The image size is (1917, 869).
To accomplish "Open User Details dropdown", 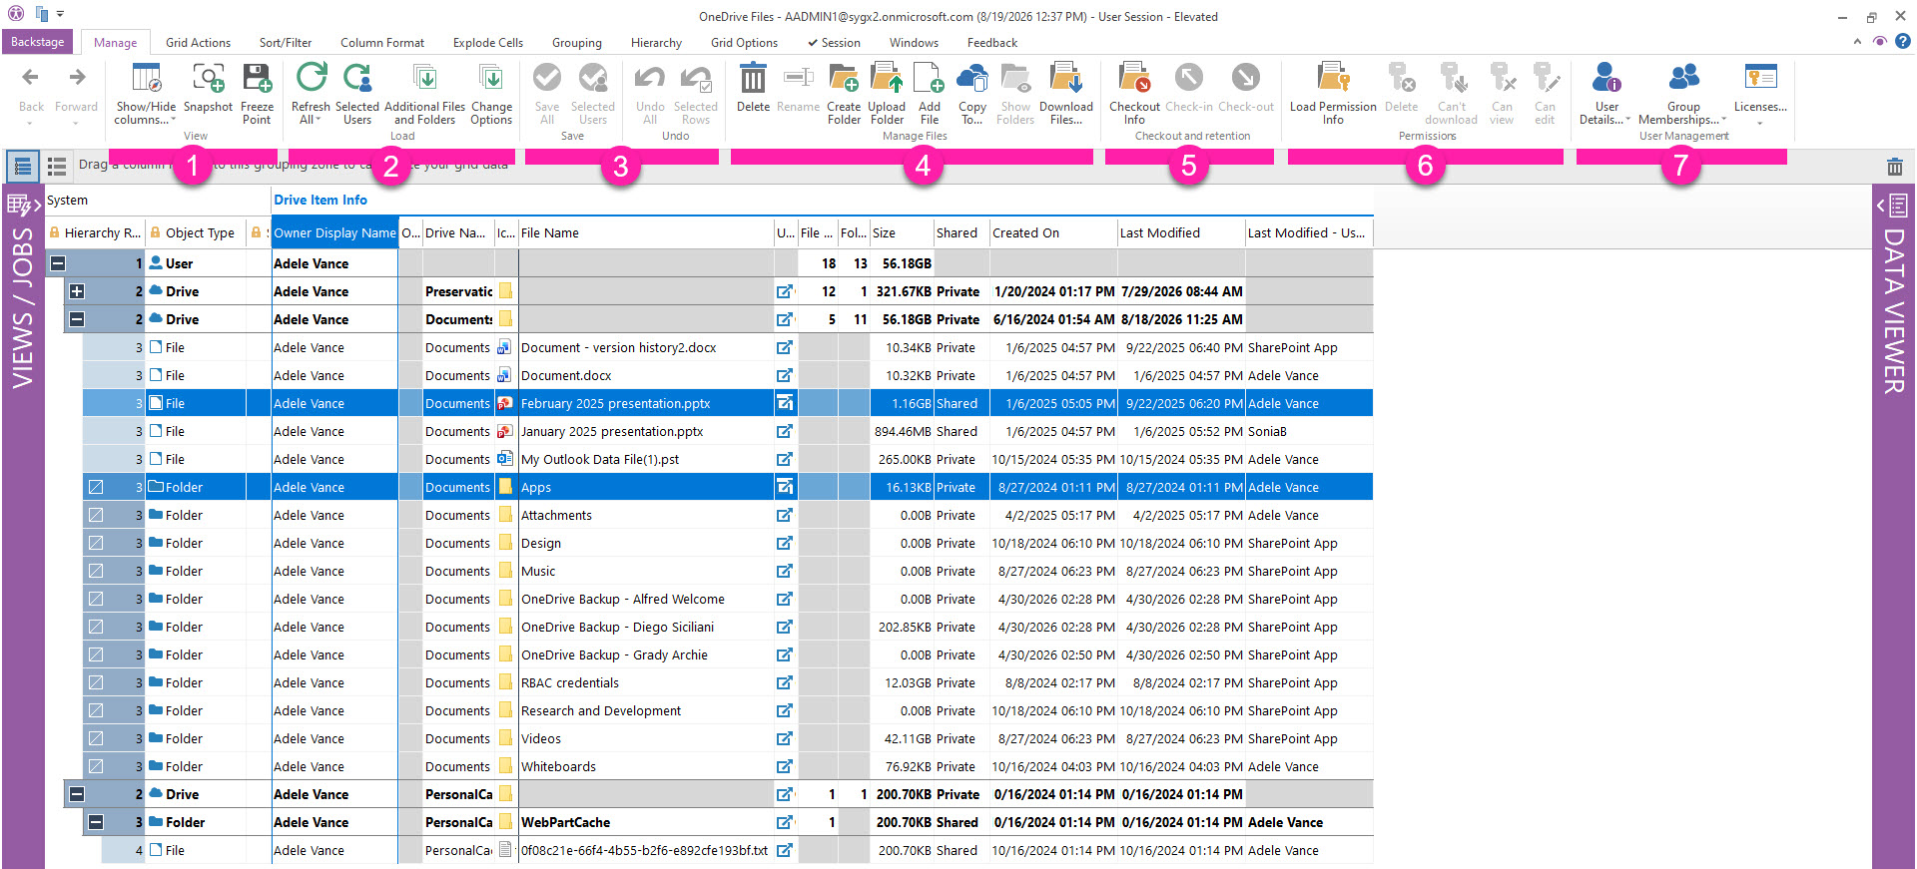I will click(x=1605, y=114).
